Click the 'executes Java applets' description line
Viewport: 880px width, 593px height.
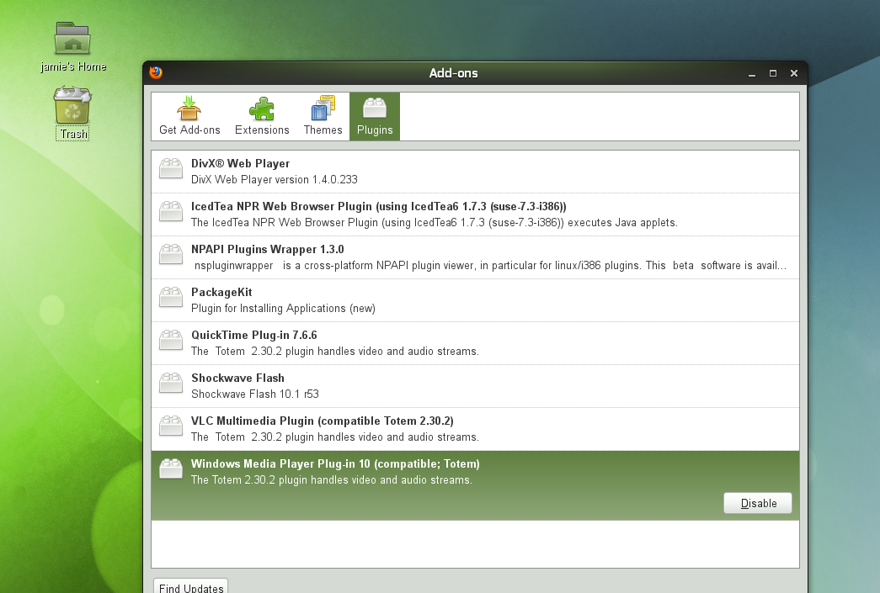(x=435, y=223)
